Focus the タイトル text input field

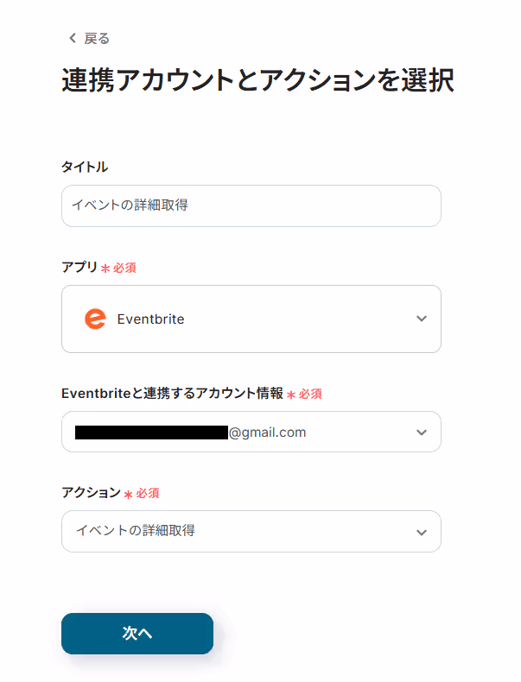tap(251, 205)
